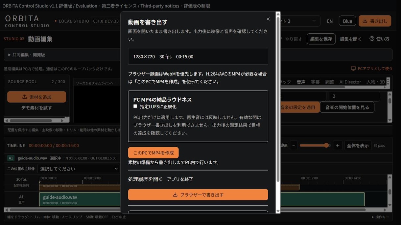This screenshot has height=225, width=401.
Task: Click the download icon on ブラウザーで書き出す
Action: click(175, 195)
